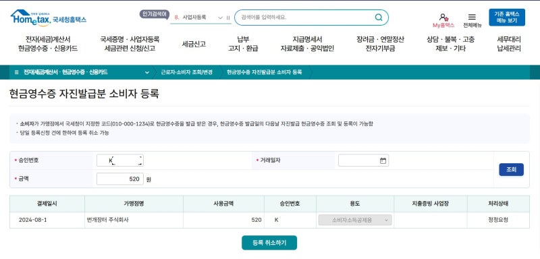Screen dimensions: 540x259
Task: Click the search magnifier icon
Action: pyautogui.click(x=379, y=17)
